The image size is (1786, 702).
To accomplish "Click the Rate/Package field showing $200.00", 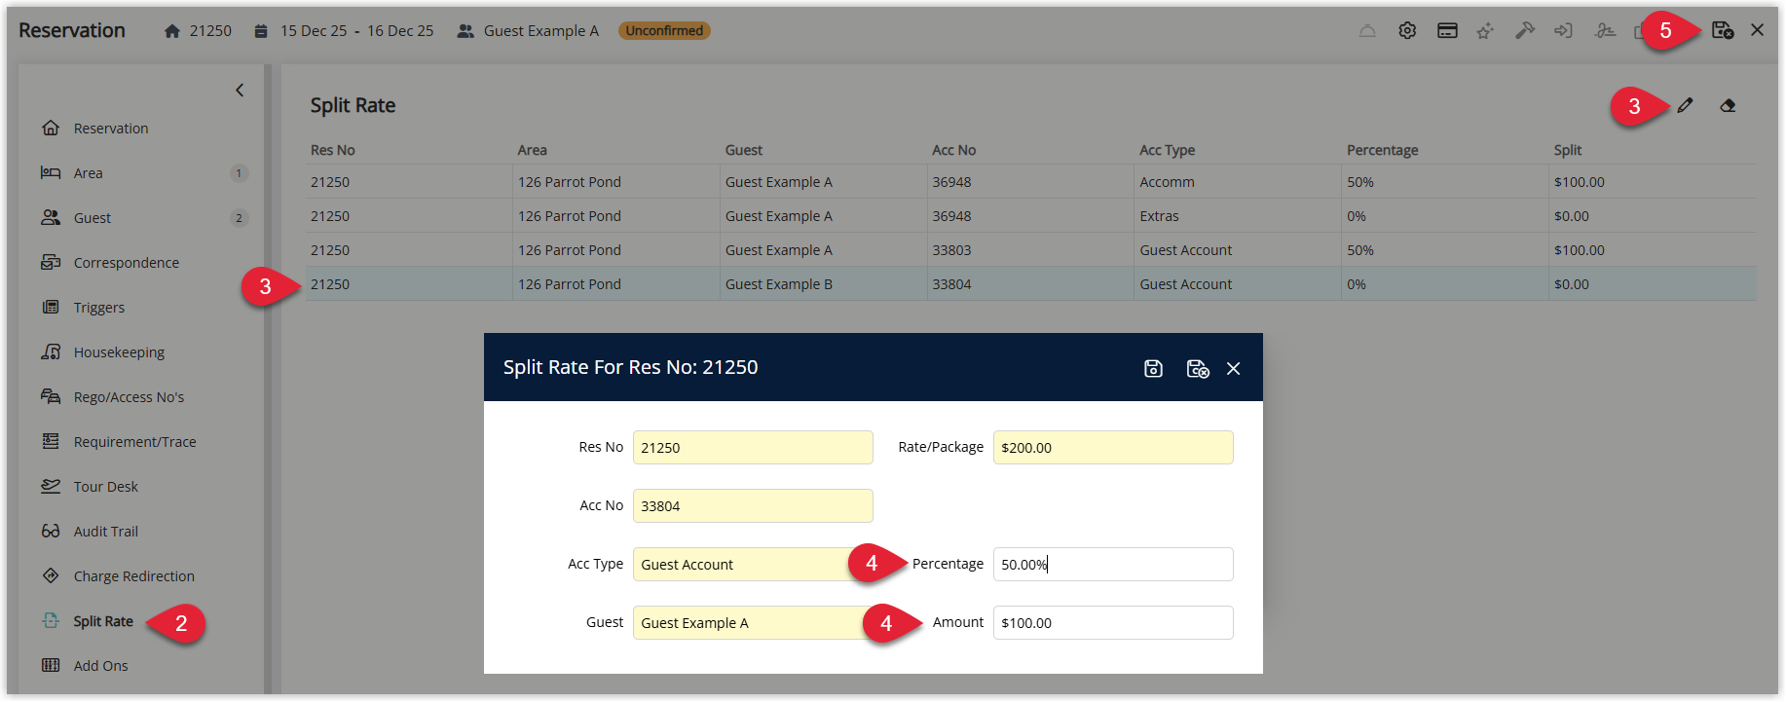I will [1113, 448].
